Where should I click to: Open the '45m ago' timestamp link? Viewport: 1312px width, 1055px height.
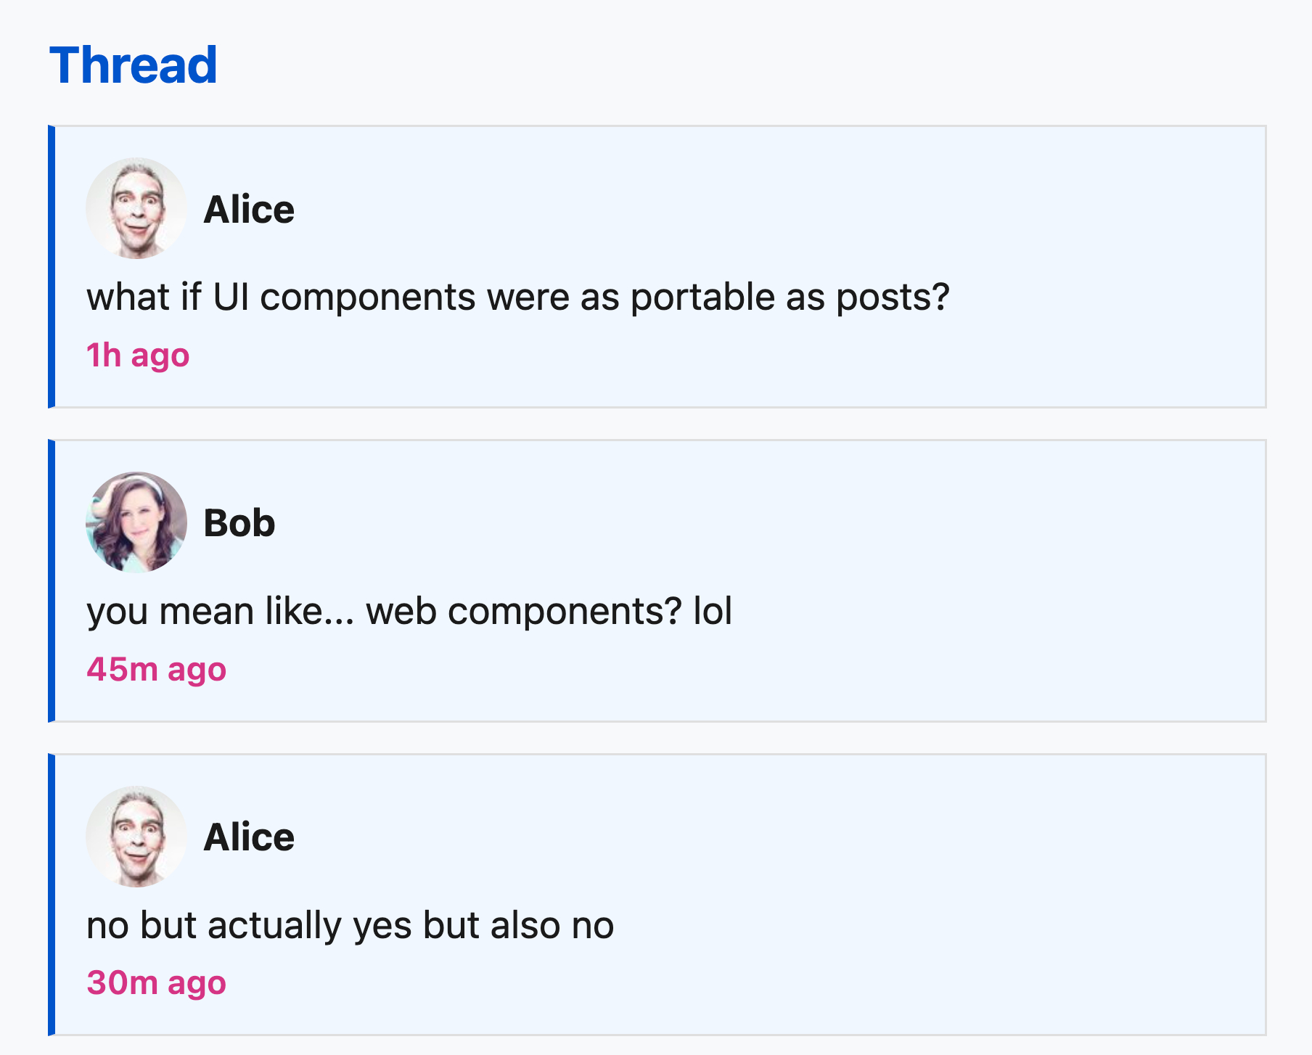pos(156,669)
